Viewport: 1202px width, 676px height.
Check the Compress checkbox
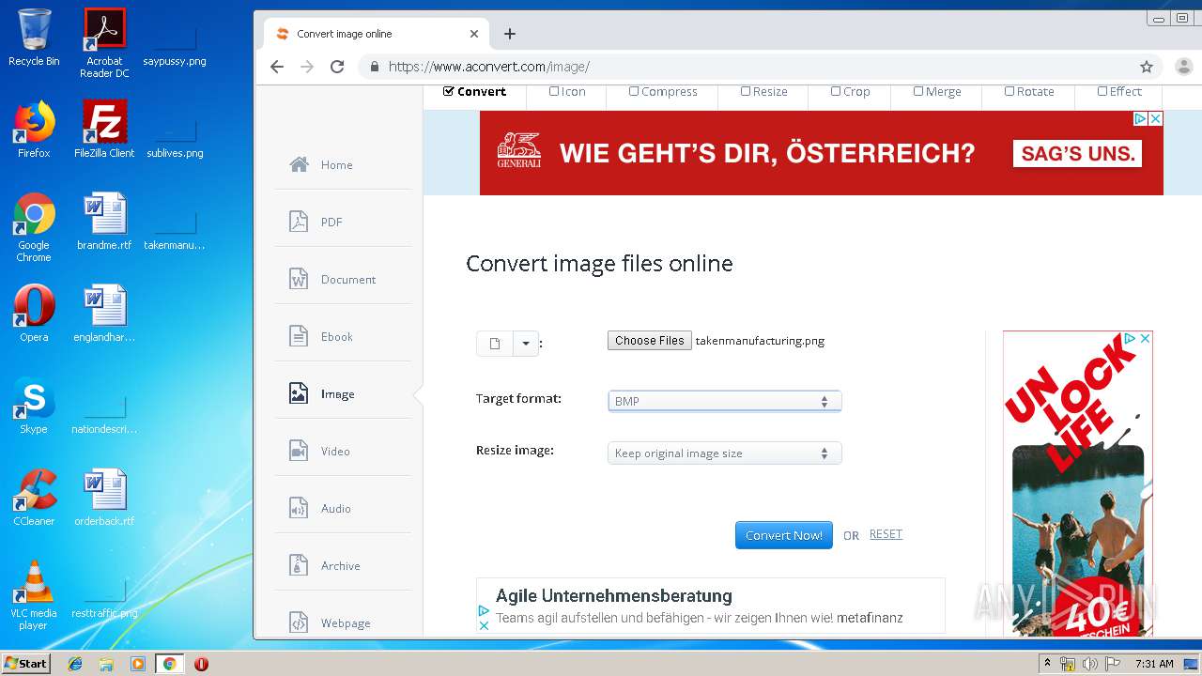coord(634,91)
